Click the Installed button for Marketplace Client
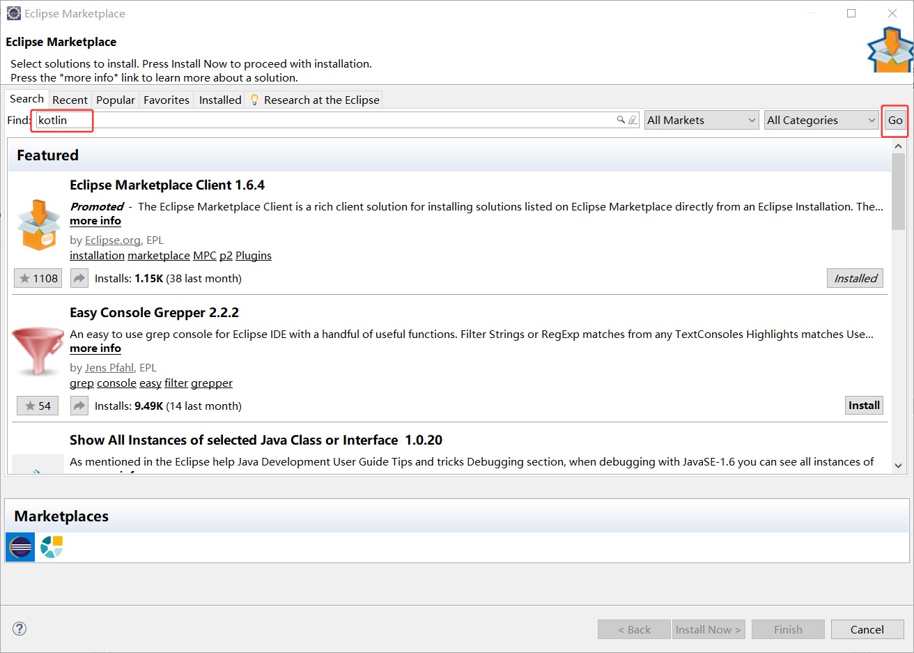The image size is (914, 653). coord(855,278)
